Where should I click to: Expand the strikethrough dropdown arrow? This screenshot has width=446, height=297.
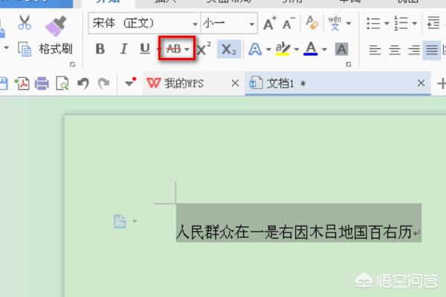click(x=187, y=50)
